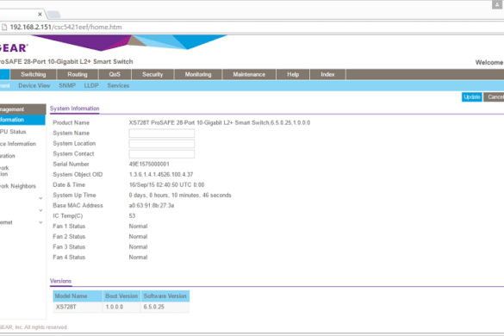The height and width of the screenshot is (336, 504).
Task: Expand the Ethernet sidebar chevron
Action: coord(40,222)
